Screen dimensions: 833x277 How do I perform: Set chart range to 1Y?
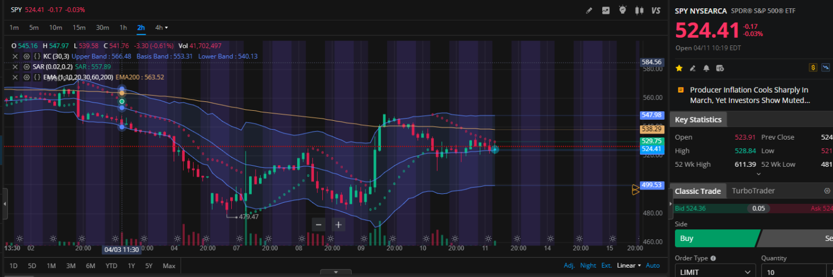pos(131,266)
